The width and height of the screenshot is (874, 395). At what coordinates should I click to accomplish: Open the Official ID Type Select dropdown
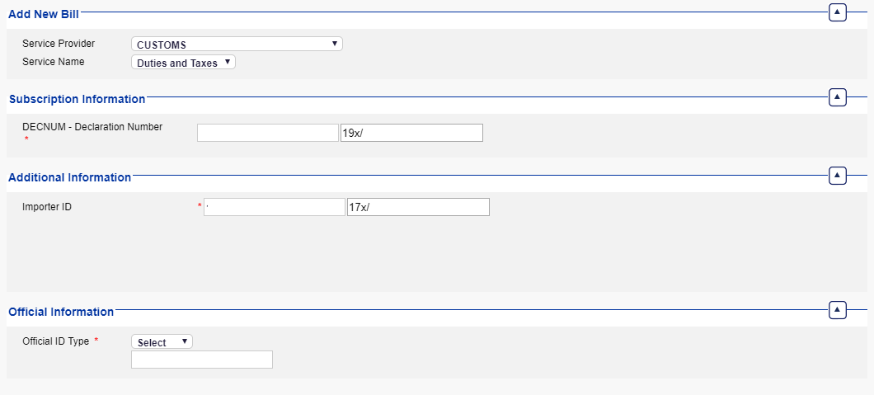162,342
